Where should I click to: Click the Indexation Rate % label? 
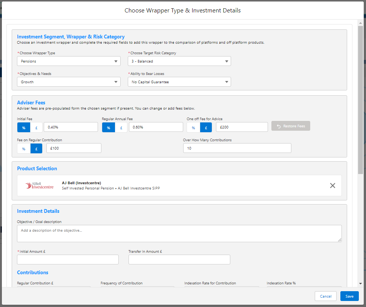click(x=281, y=283)
